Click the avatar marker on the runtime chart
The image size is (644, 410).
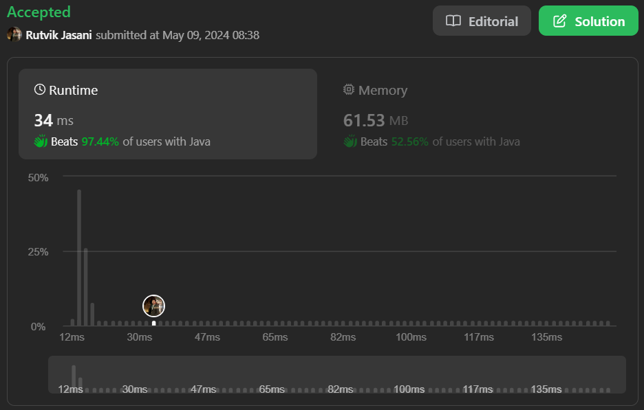[153, 306]
